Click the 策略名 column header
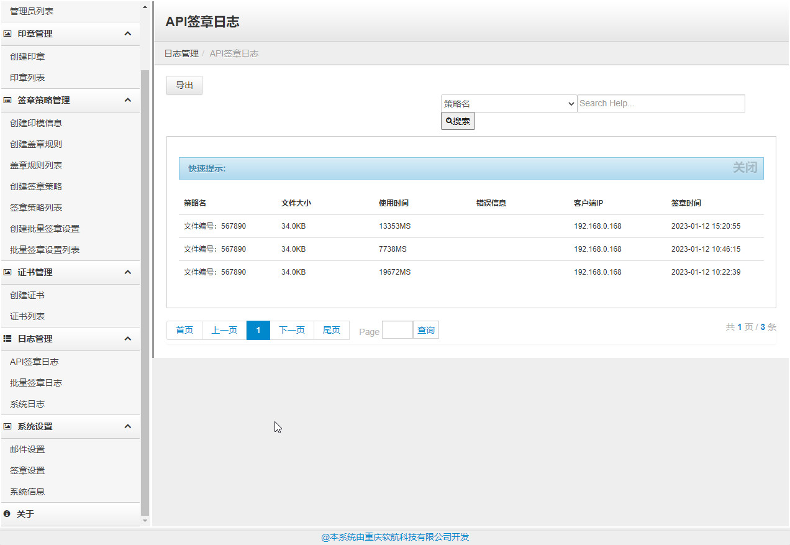 coord(195,203)
